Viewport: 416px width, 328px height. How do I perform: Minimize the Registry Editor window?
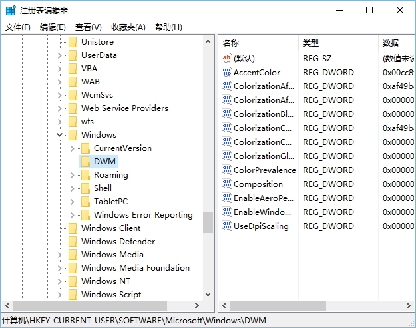[x=339, y=11]
